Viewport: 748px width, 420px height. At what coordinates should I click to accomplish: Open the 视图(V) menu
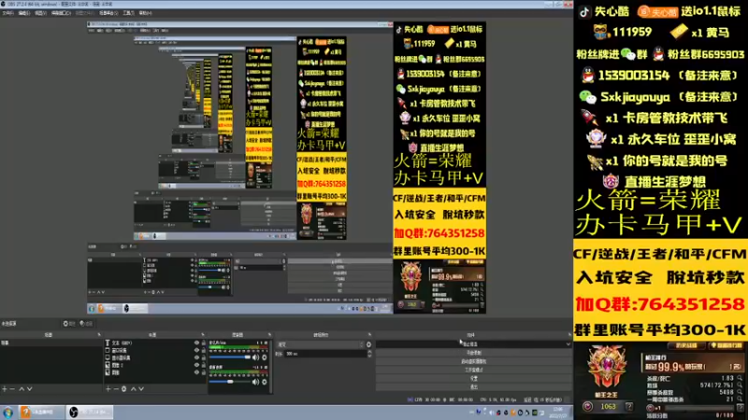pyautogui.click(x=40, y=13)
